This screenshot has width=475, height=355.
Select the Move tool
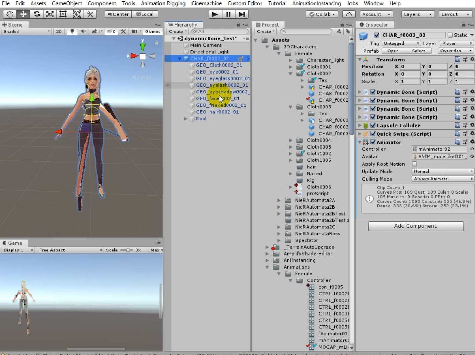pos(23,14)
